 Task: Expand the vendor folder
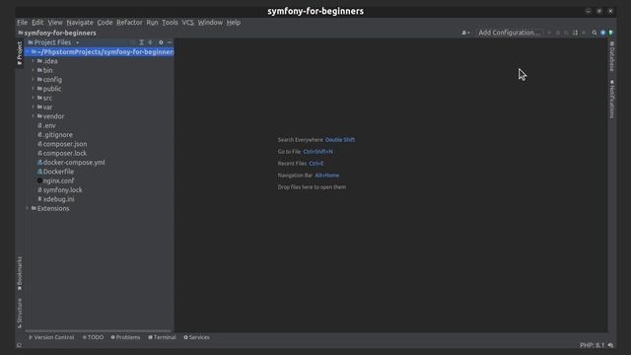[x=33, y=116]
